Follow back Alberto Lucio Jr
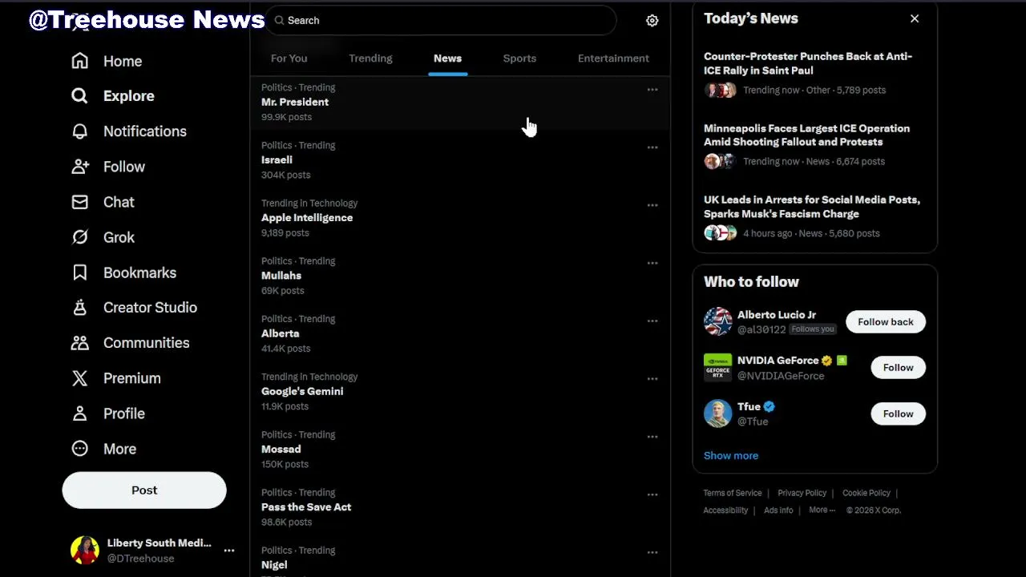This screenshot has height=577, width=1026. [x=886, y=322]
